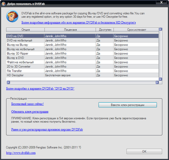Click 'Ввести ключ регистрации' button
Image resolution: width=169 pixels, height=160 pixels.
pos(128,105)
